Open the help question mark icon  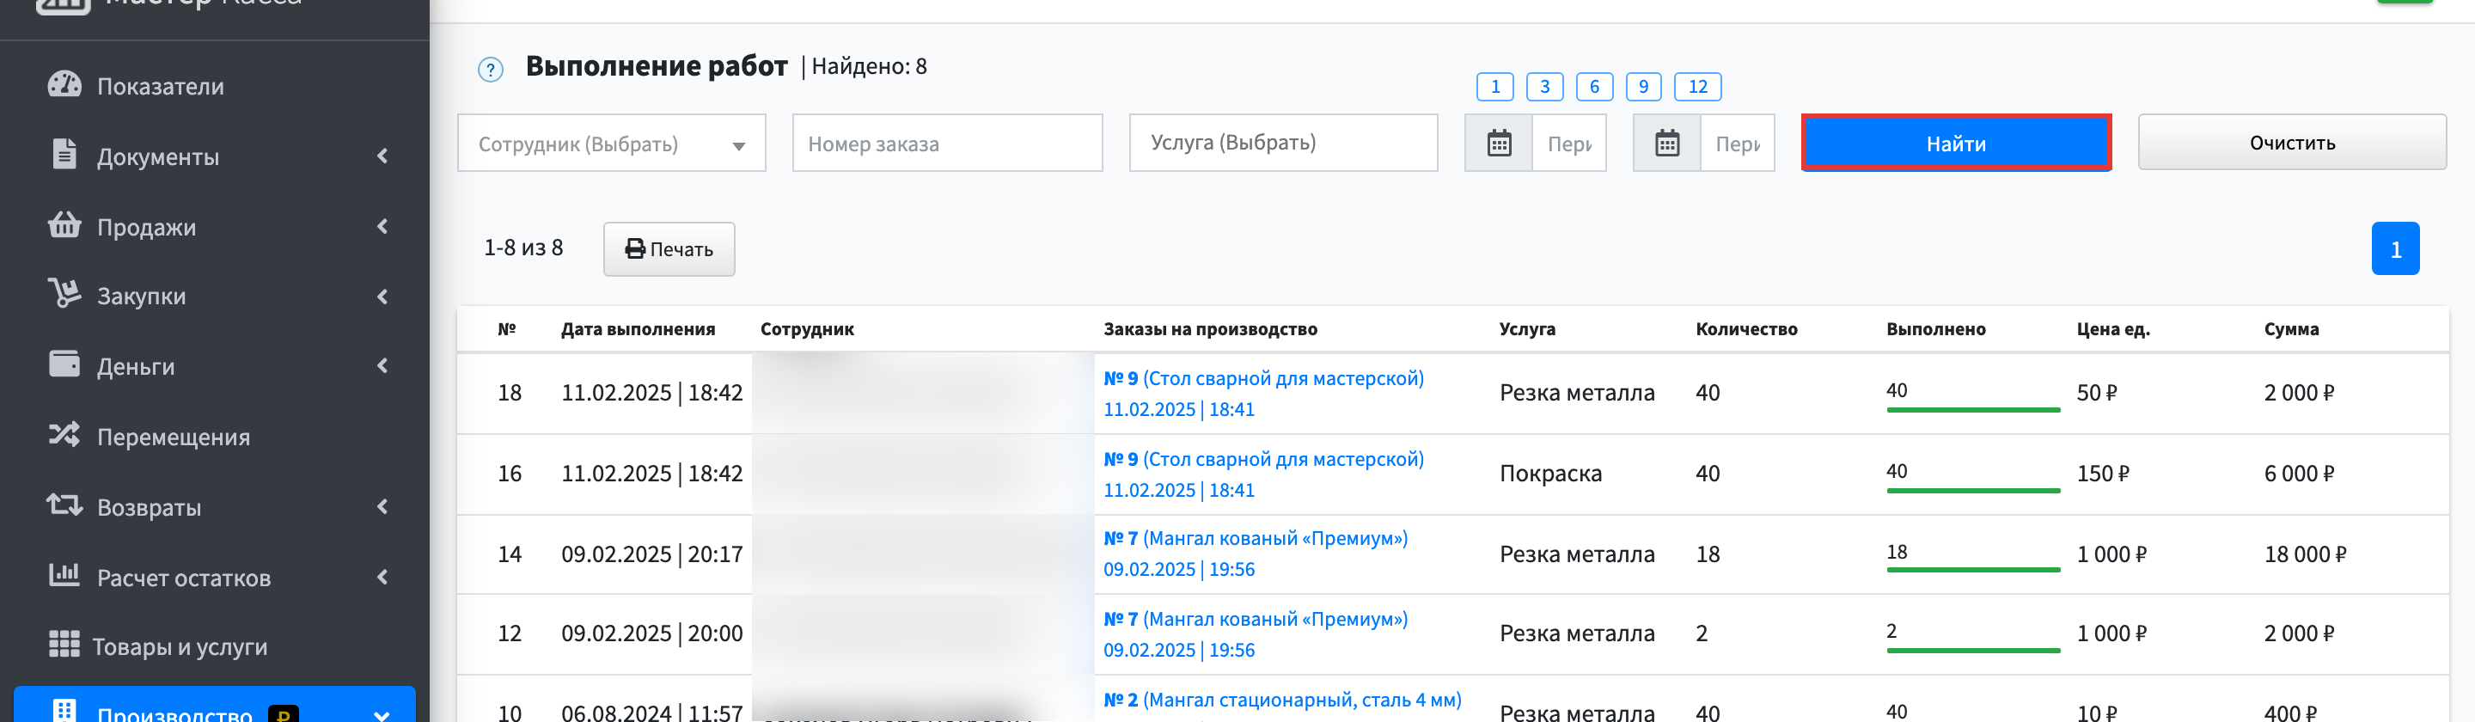490,70
